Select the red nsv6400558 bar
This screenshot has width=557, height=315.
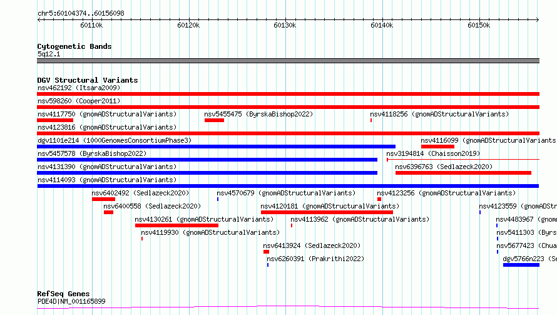click(108, 212)
